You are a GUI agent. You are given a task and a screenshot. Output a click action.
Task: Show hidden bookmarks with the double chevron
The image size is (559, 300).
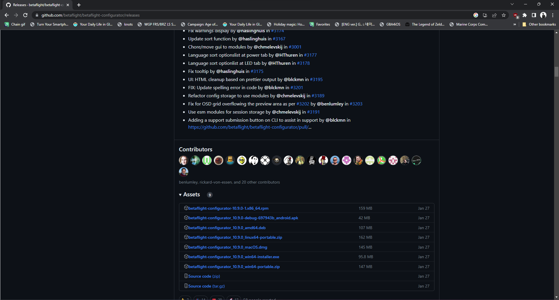(515, 24)
